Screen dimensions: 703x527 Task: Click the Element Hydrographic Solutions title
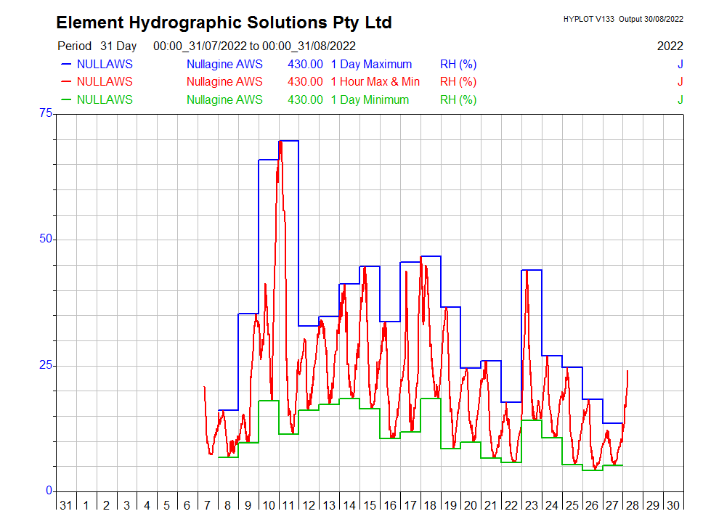point(224,23)
